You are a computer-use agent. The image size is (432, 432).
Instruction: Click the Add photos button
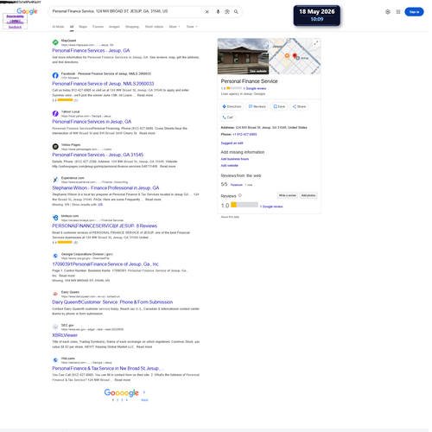[x=308, y=195]
